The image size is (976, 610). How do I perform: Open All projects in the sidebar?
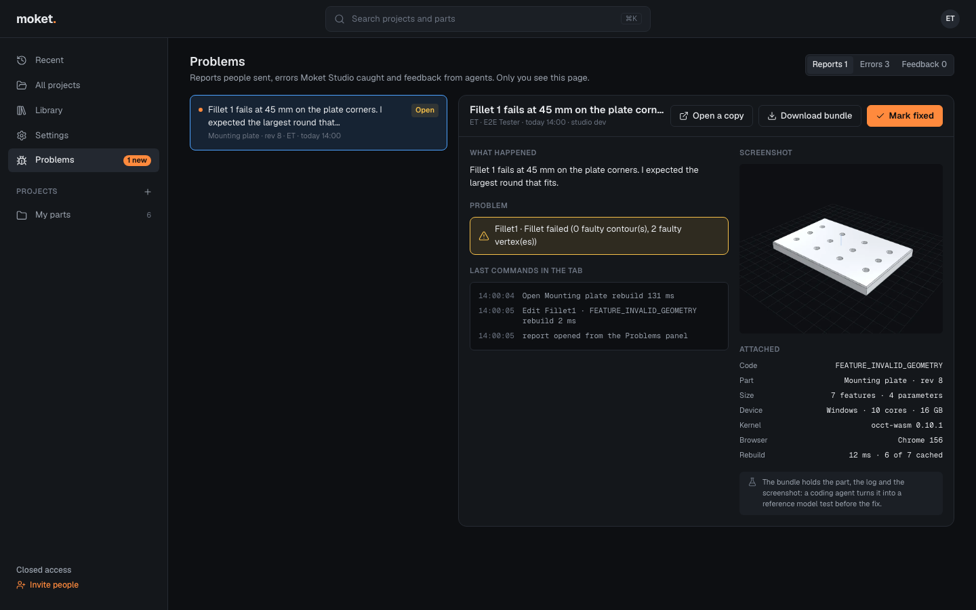[x=83, y=85]
